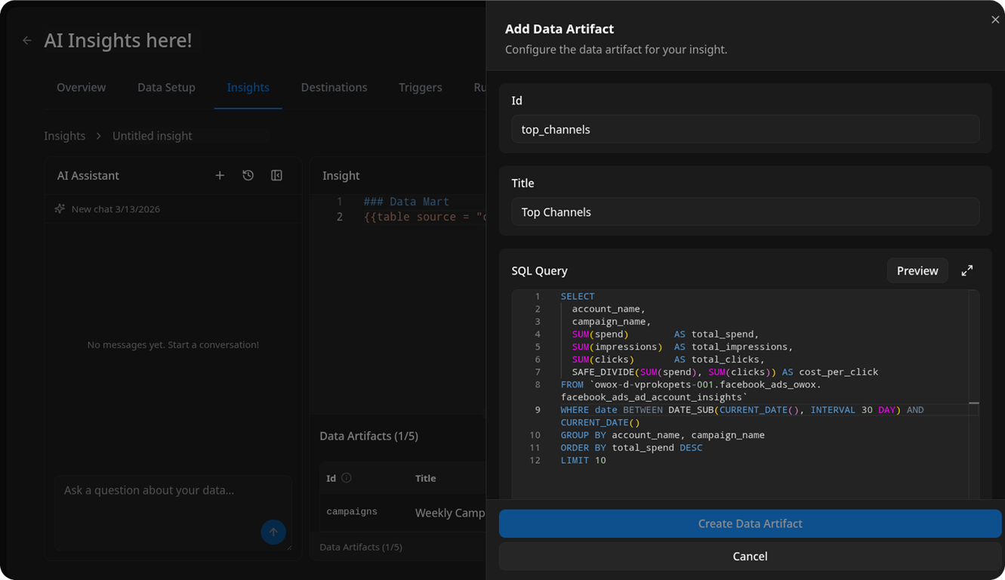Select the Triggers tab
Viewport: 1005px width, 580px height.
(x=420, y=87)
